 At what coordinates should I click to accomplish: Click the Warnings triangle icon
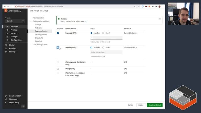(x=6, y=48)
